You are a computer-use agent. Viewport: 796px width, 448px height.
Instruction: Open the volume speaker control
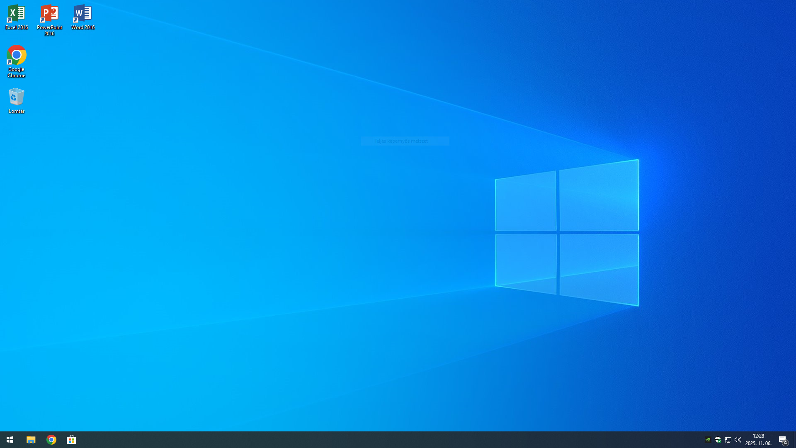[738, 440]
